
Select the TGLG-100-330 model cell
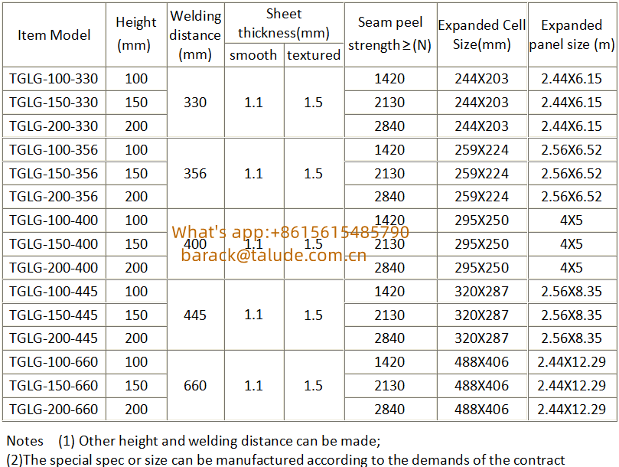54,79
